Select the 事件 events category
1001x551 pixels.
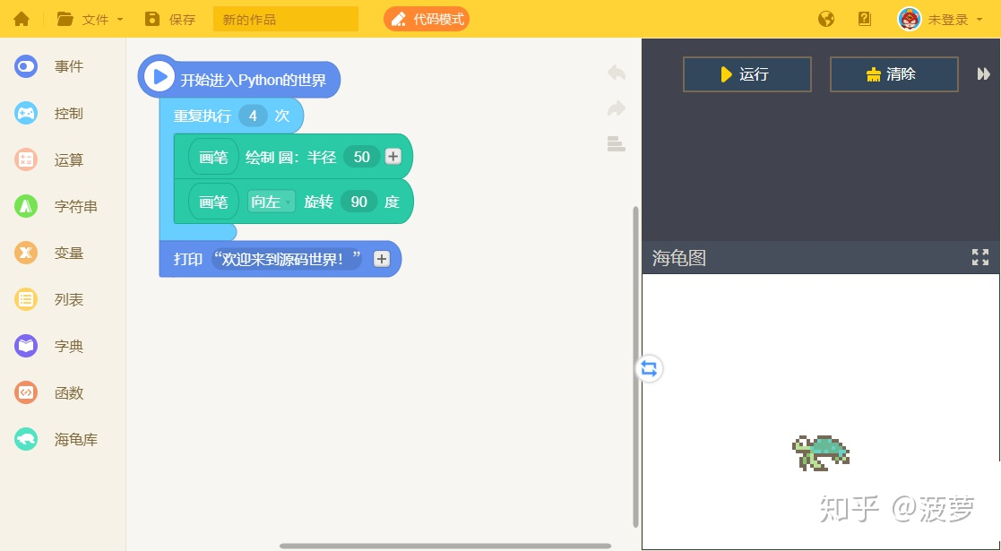pos(50,66)
